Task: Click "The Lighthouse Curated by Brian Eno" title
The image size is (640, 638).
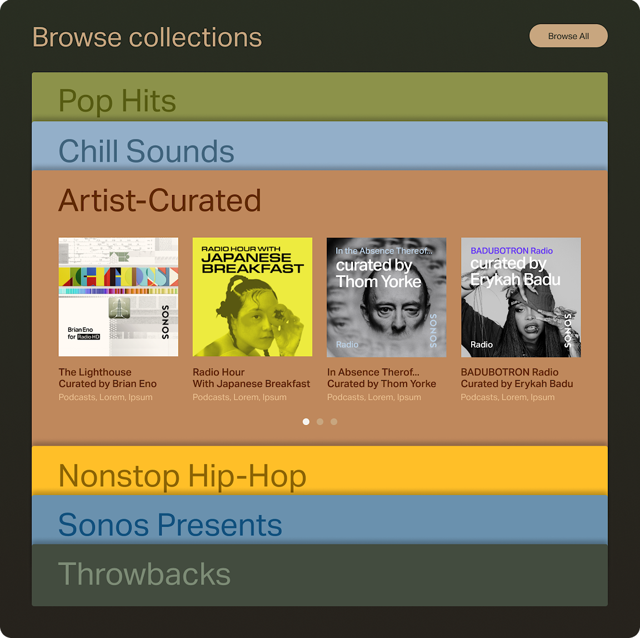Action: click(108, 378)
